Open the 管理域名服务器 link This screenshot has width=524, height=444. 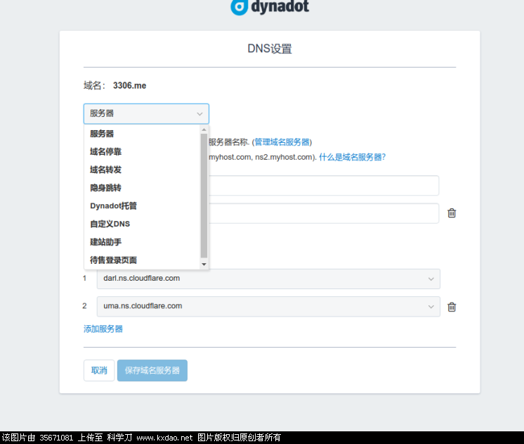pyautogui.click(x=282, y=142)
